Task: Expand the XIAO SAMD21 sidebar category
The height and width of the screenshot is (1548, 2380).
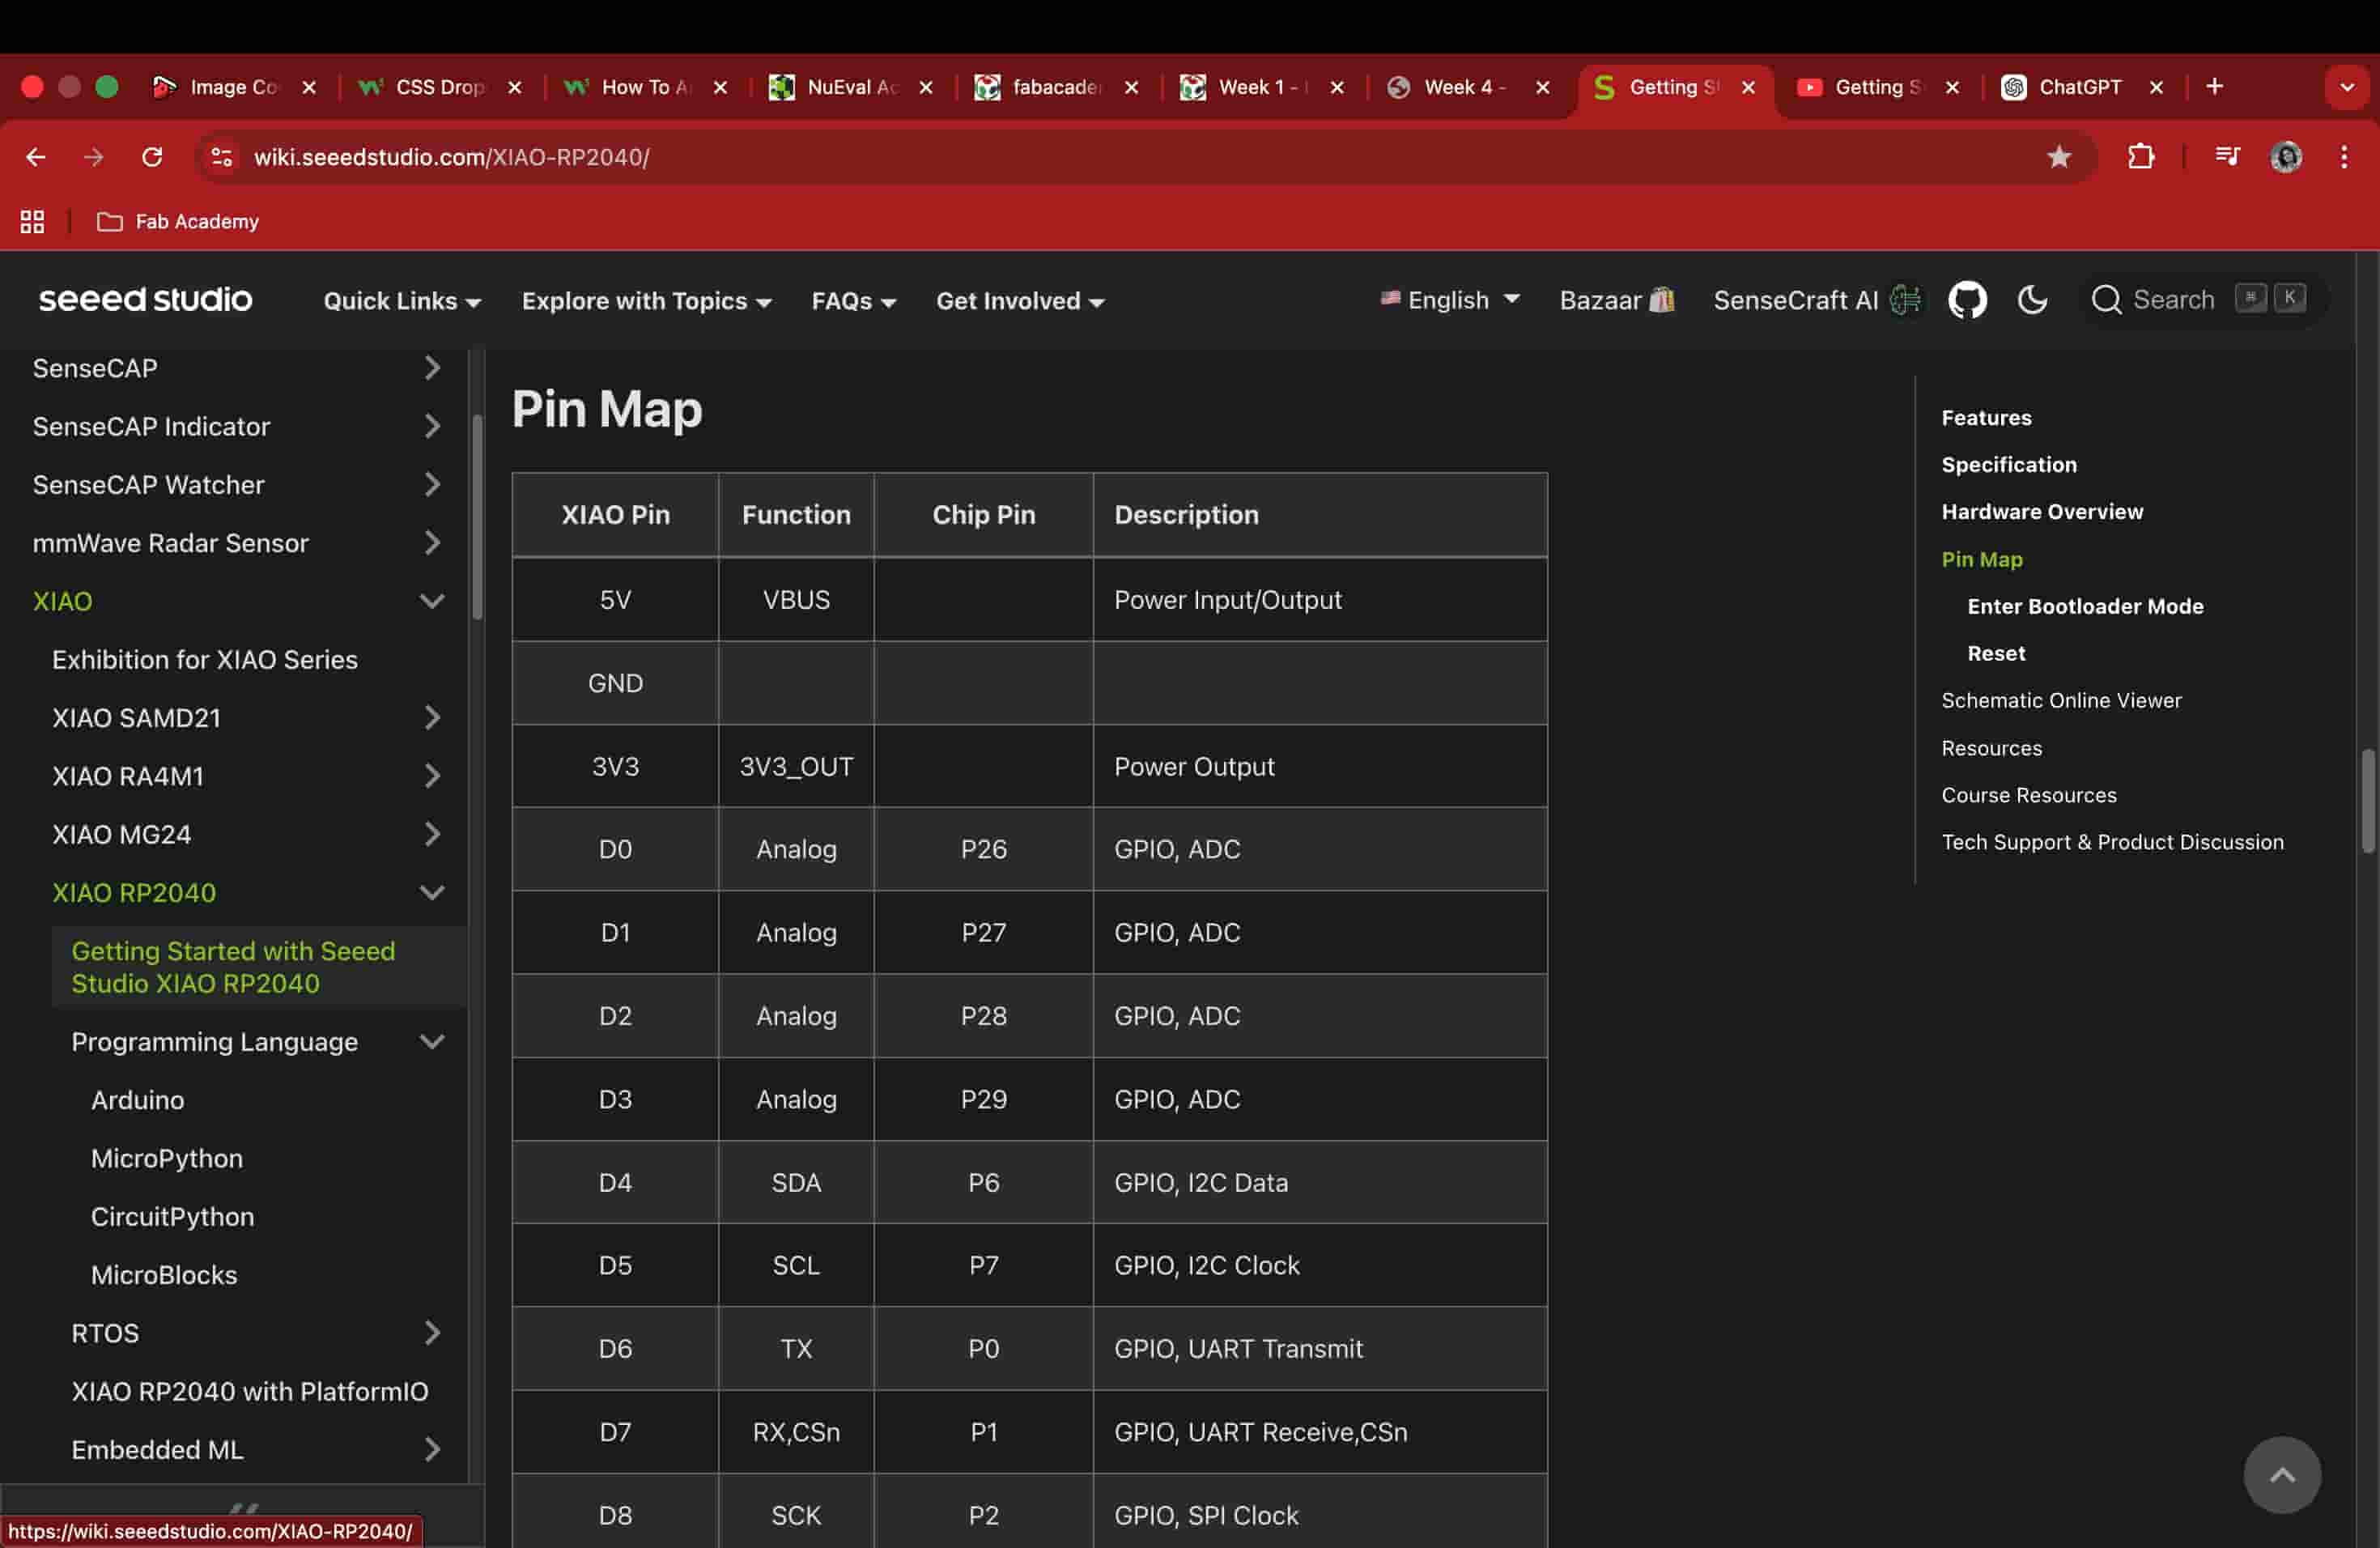Action: [x=432, y=718]
